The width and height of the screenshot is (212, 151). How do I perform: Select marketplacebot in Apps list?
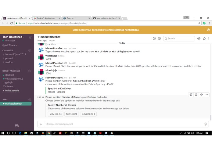16,104
